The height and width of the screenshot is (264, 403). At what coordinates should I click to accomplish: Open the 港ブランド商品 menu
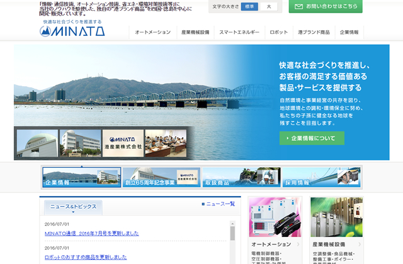tap(314, 32)
